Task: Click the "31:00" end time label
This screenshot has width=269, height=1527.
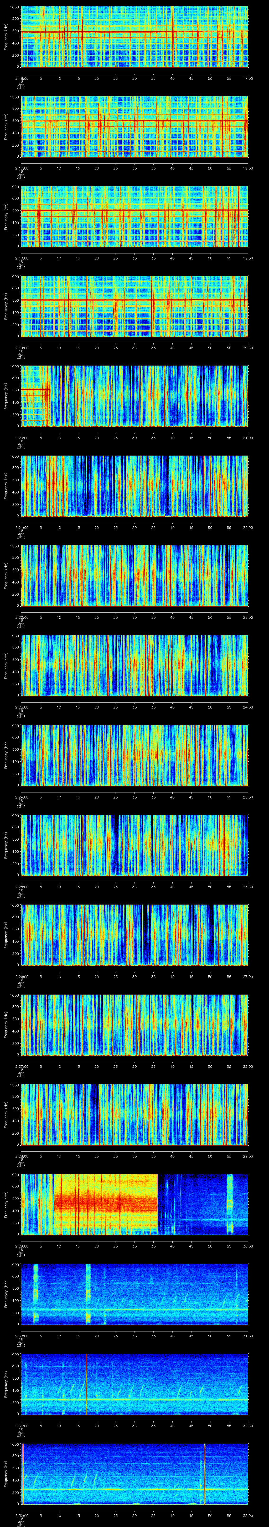Action: (x=248, y=1336)
